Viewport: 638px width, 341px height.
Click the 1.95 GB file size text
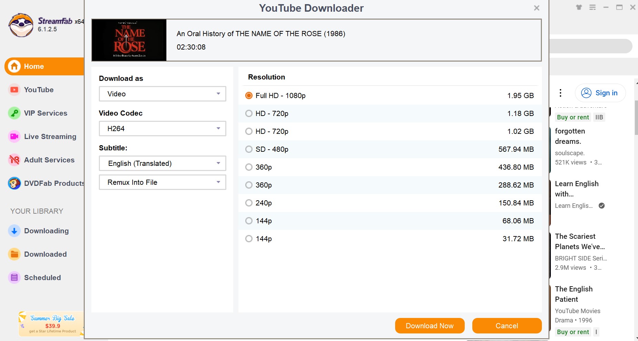(x=521, y=96)
